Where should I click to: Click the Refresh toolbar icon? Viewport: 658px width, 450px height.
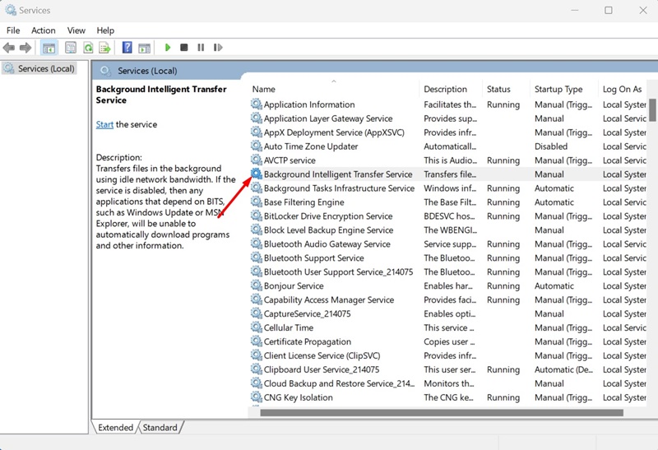(87, 49)
